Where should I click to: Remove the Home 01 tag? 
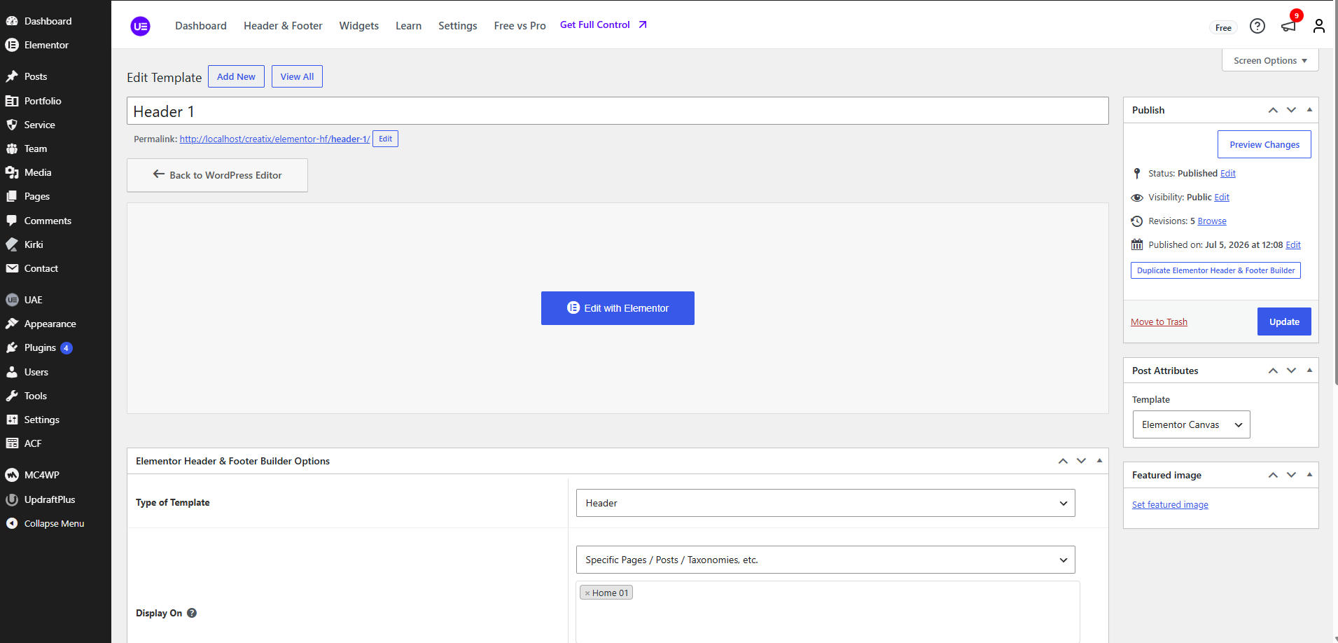[587, 593]
